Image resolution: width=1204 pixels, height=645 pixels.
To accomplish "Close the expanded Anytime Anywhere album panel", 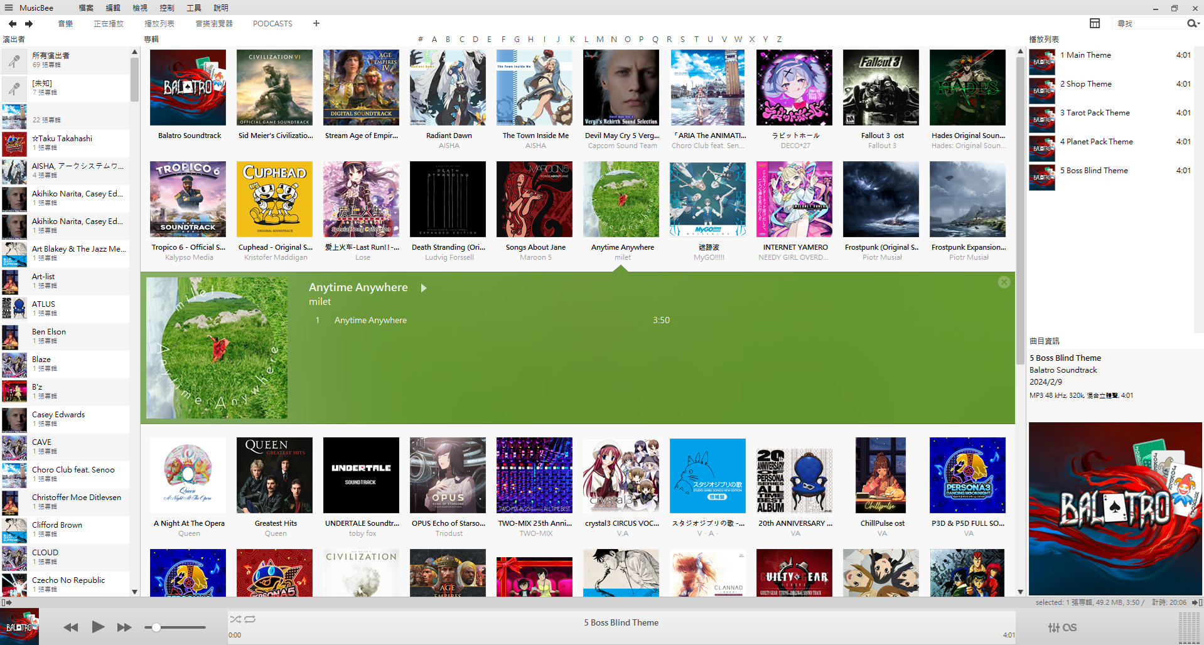I will [x=1004, y=282].
